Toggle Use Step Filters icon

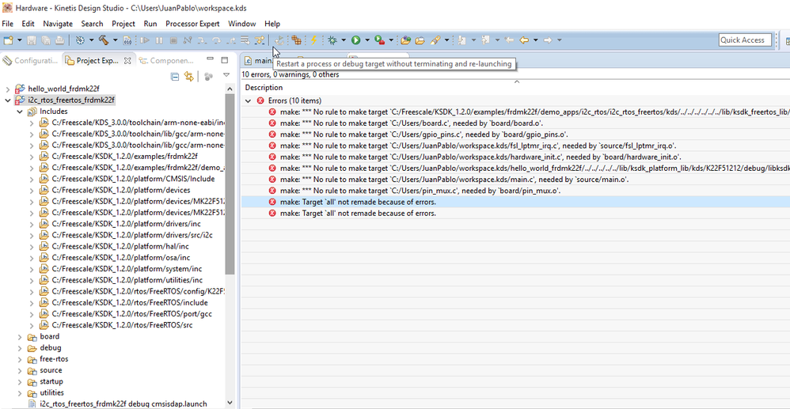click(x=260, y=40)
